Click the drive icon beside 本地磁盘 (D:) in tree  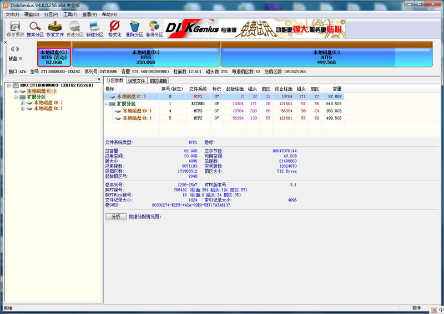tap(29, 103)
